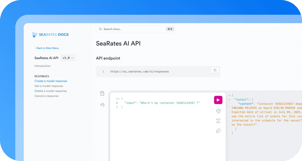Collapse line 1 fold arrow in editor
Image resolution: width=302 pixels, height=161 pixels.
pos(119,99)
